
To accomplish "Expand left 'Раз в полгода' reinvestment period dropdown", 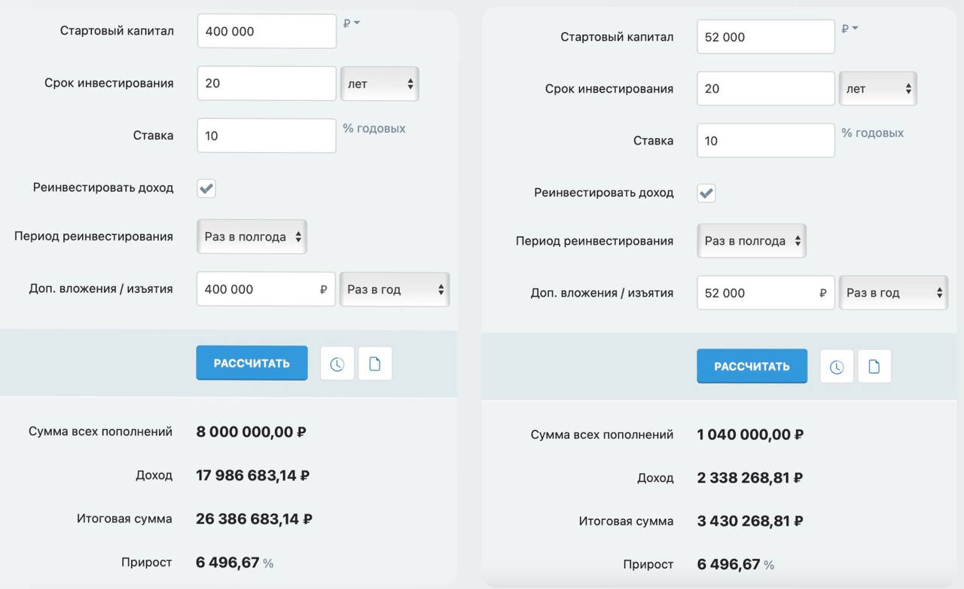I will (252, 237).
